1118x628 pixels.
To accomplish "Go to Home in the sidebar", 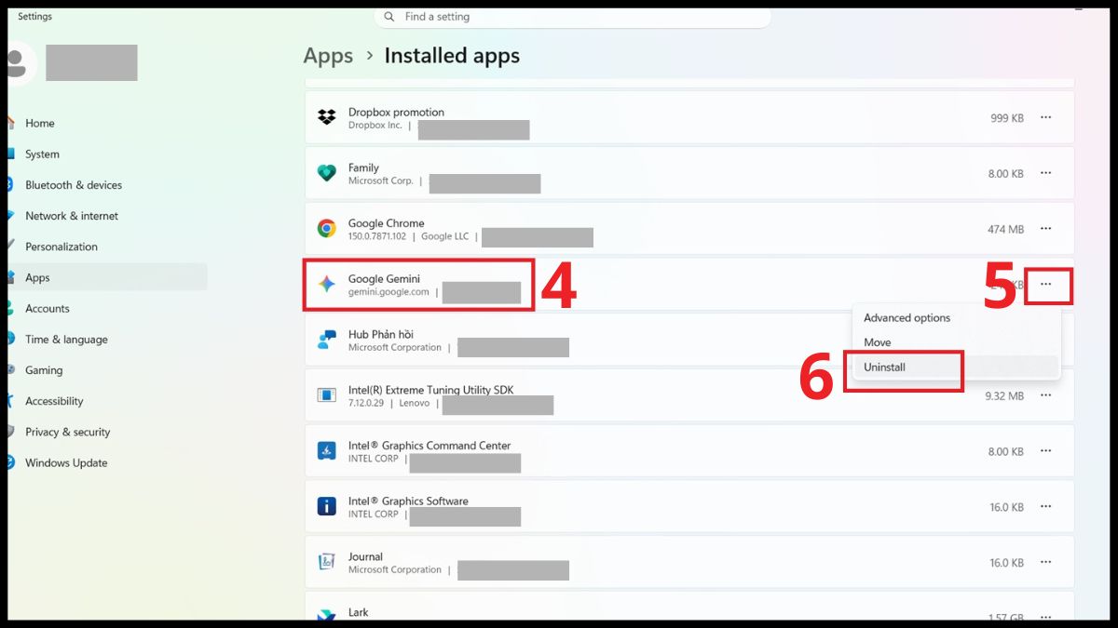I will [40, 123].
